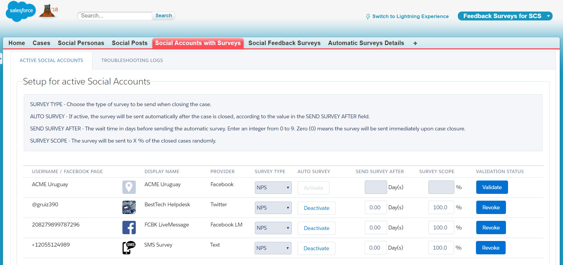Open the Social Personas tab

(81, 43)
